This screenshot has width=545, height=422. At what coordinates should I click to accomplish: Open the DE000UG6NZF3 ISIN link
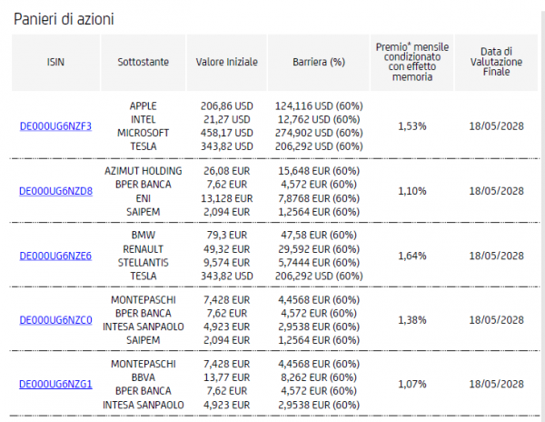[55, 126]
